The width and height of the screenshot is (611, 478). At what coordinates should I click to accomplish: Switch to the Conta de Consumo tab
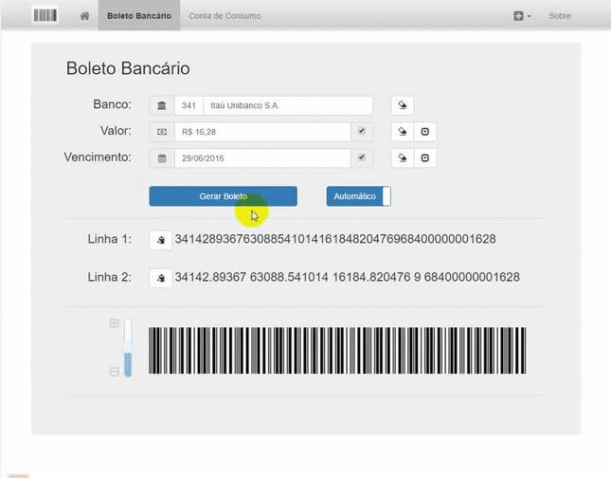225,16
